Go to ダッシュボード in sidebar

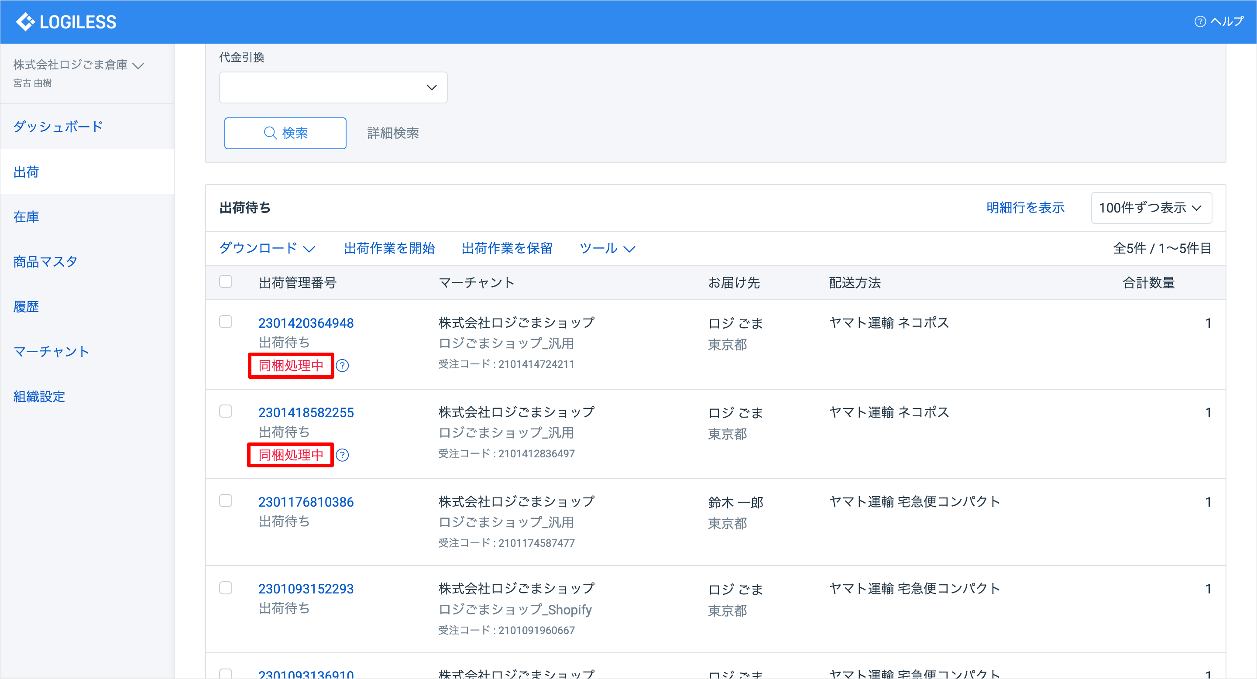(58, 127)
